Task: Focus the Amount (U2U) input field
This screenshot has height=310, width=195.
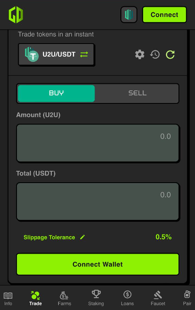Action: pyautogui.click(x=98, y=143)
